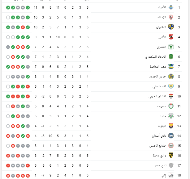Click the leftmost grey draw badge in المصري row
The width and height of the screenshot is (190, 179).
(8, 47)
